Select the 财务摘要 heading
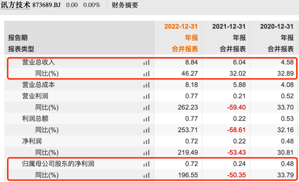 [x=125, y=5]
